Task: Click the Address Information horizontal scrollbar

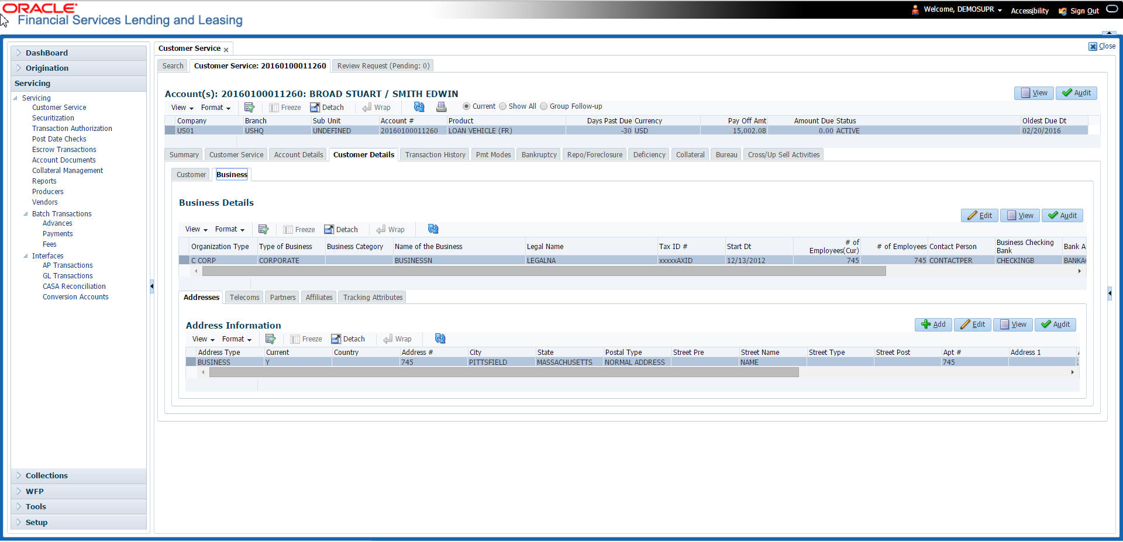Action: pyautogui.click(x=504, y=372)
